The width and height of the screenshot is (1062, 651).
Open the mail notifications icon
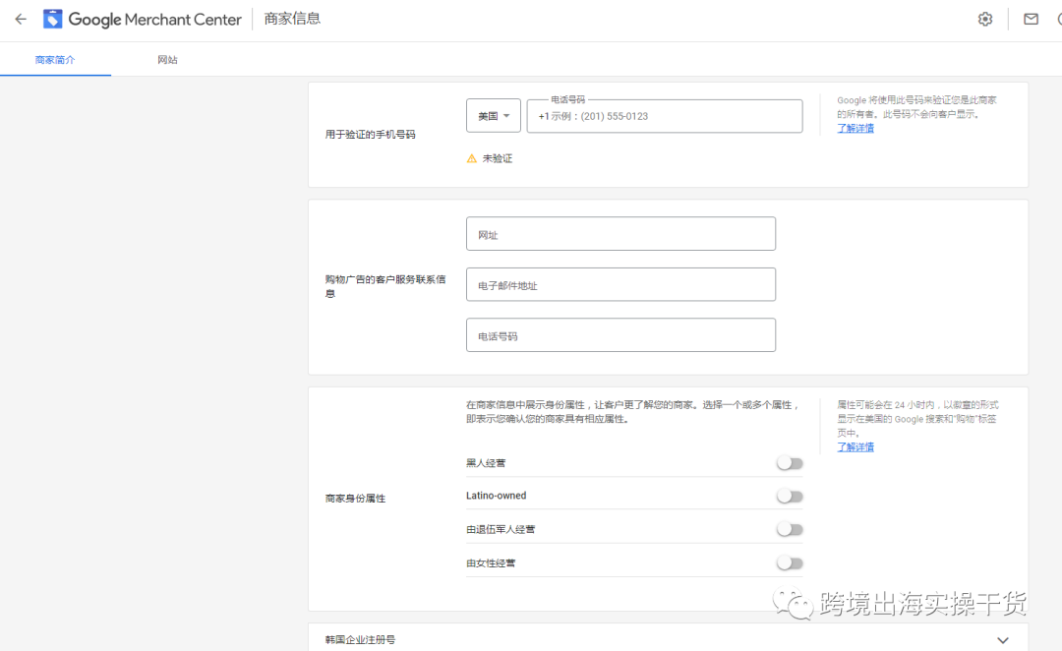[1030, 18]
